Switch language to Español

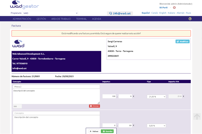[146, 13]
